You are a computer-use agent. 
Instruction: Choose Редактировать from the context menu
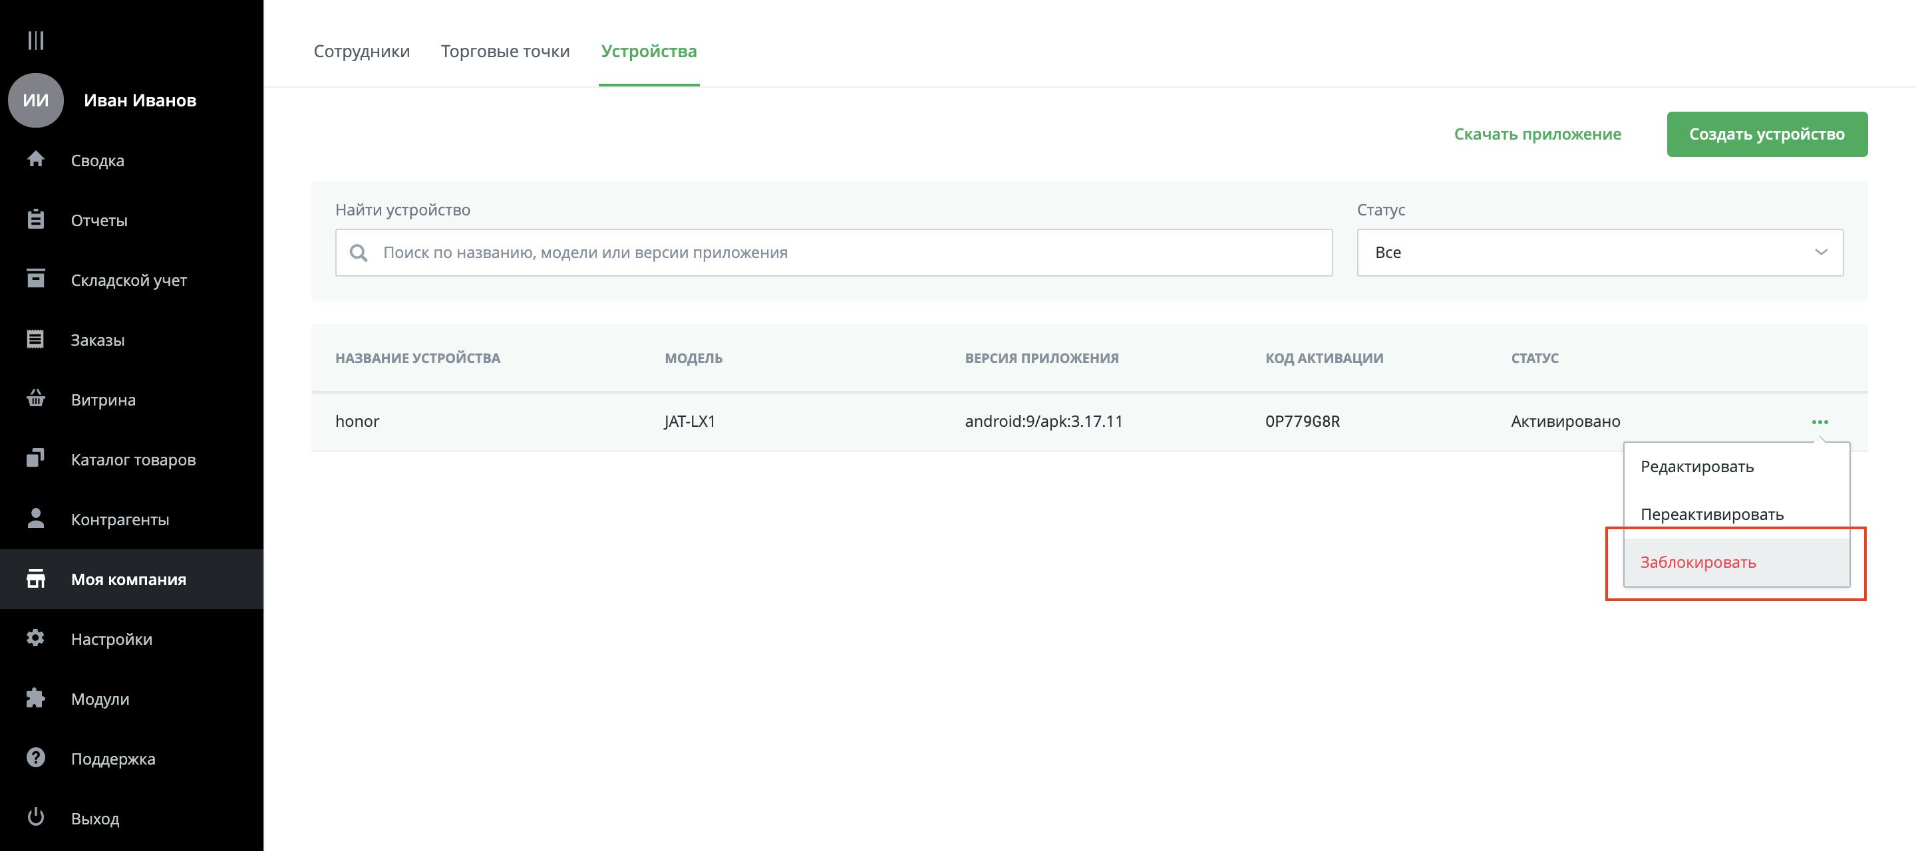pos(1736,467)
